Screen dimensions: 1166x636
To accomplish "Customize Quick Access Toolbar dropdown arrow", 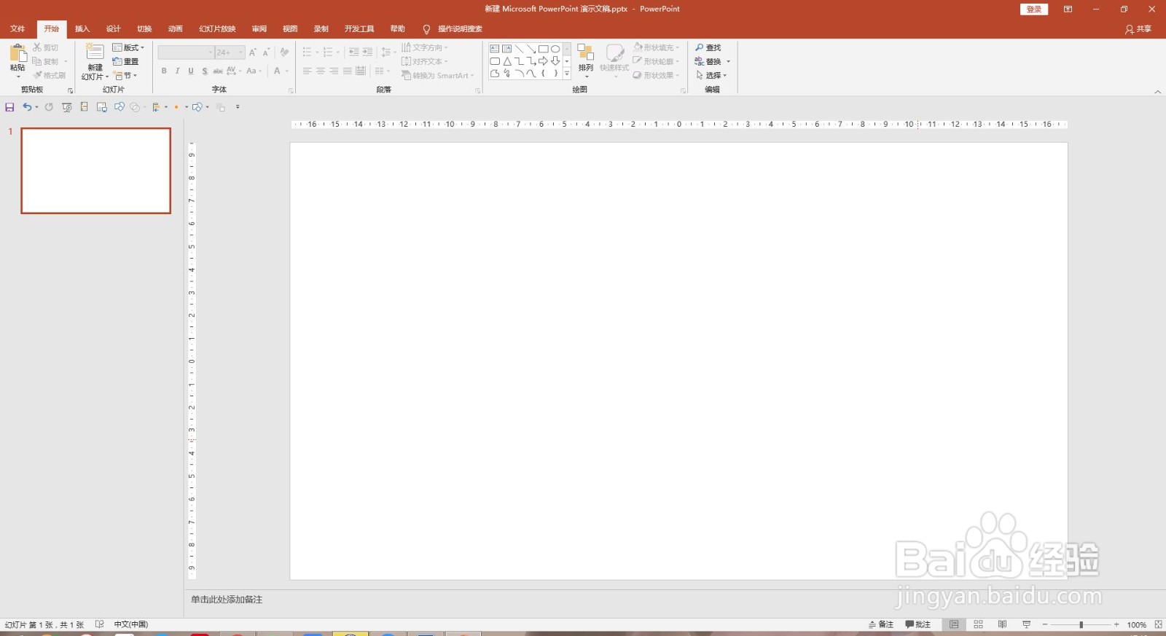I will pos(238,107).
